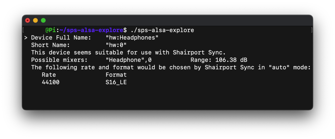This screenshot has width=335, height=139.
Task: Click the ./sps-alsa-explore command text
Action: click(x=162, y=30)
